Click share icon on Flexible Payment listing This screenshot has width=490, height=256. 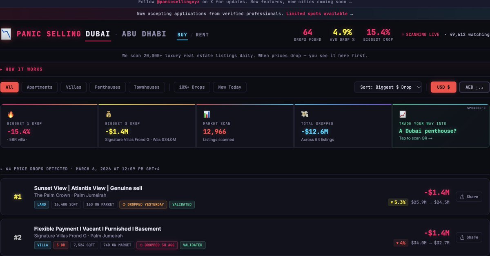point(462,237)
